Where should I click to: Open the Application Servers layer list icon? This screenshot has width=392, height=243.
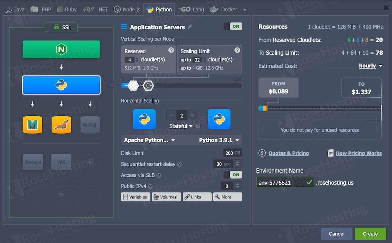(x=124, y=26)
